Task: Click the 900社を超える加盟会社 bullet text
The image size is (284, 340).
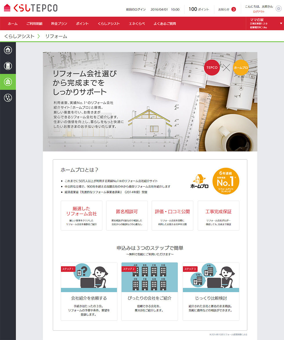Action: coord(117,186)
